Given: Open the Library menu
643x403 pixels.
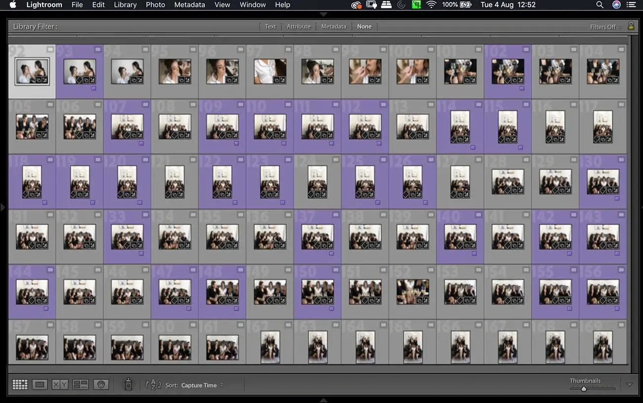Looking at the screenshot, I should [x=125, y=5].
